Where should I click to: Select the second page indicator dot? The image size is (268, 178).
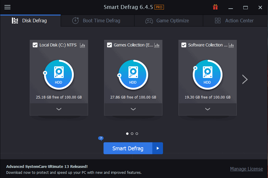tap(132, 134)
